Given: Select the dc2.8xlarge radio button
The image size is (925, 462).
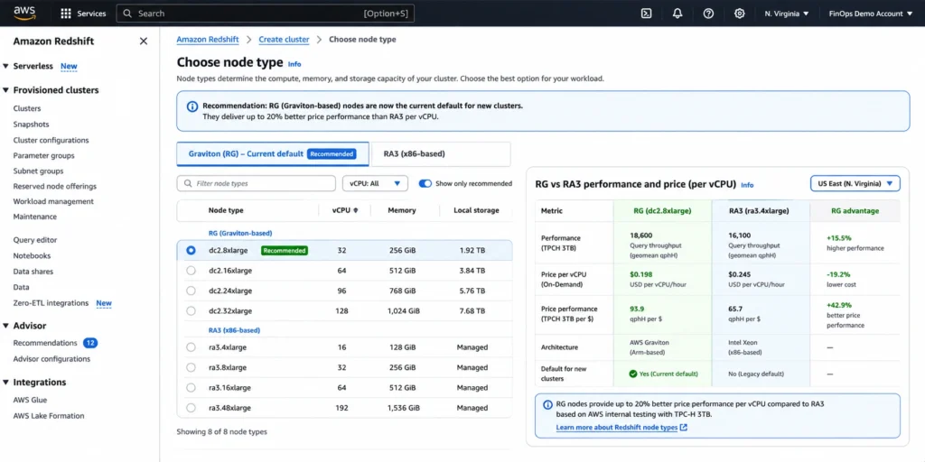Looking at the screenshot, I should (x=191, y=251).
